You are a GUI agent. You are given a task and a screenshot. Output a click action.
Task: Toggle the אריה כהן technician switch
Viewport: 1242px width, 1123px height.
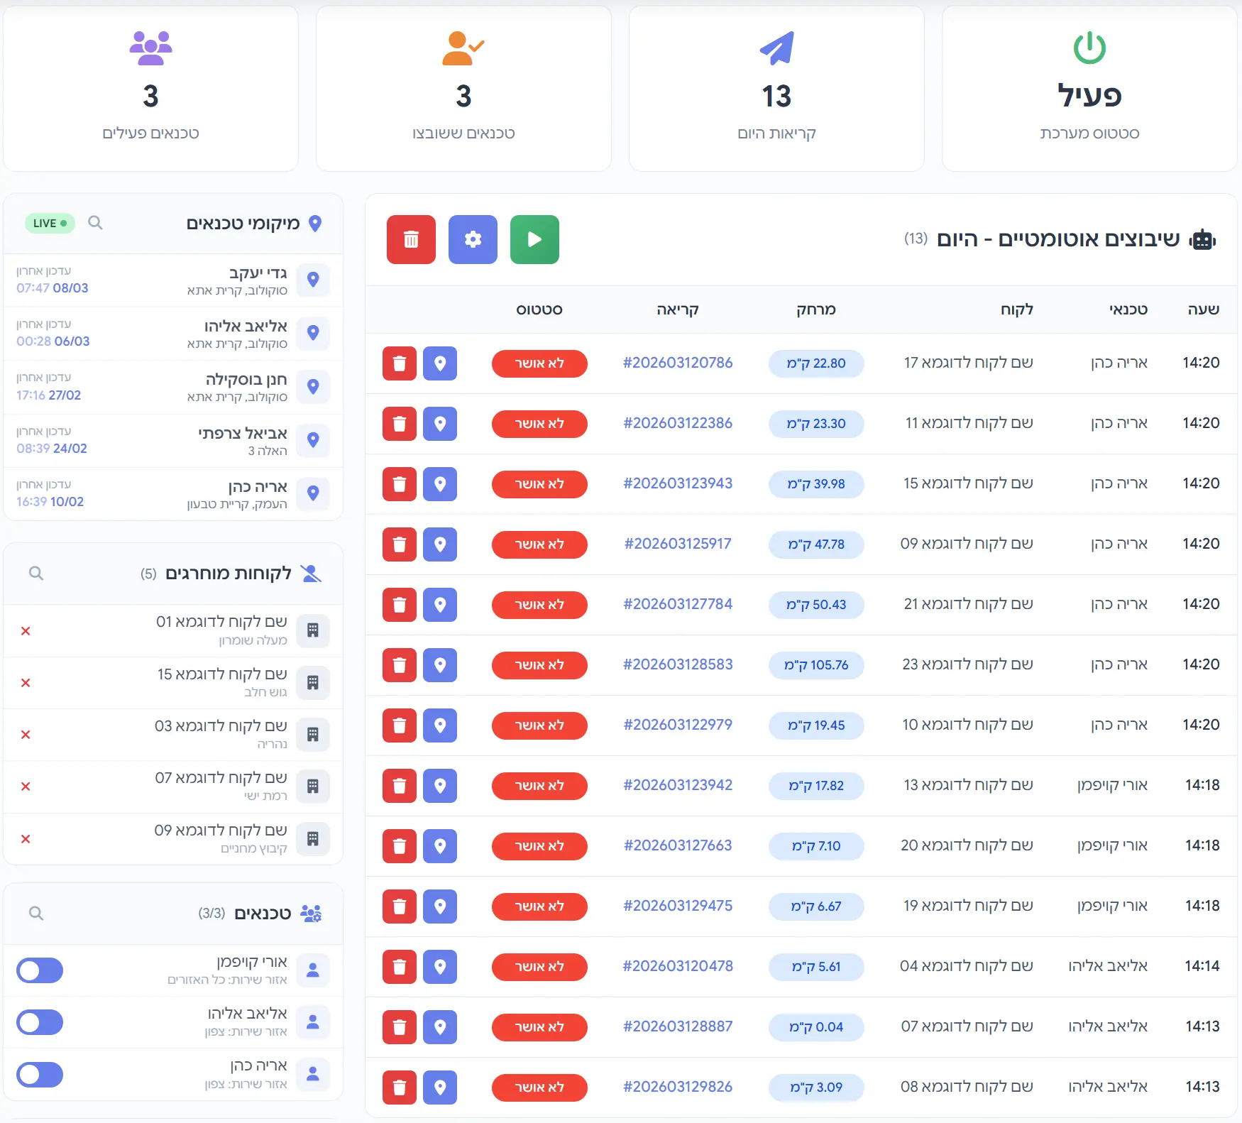pyautogui.click(x=40, y=1075)
